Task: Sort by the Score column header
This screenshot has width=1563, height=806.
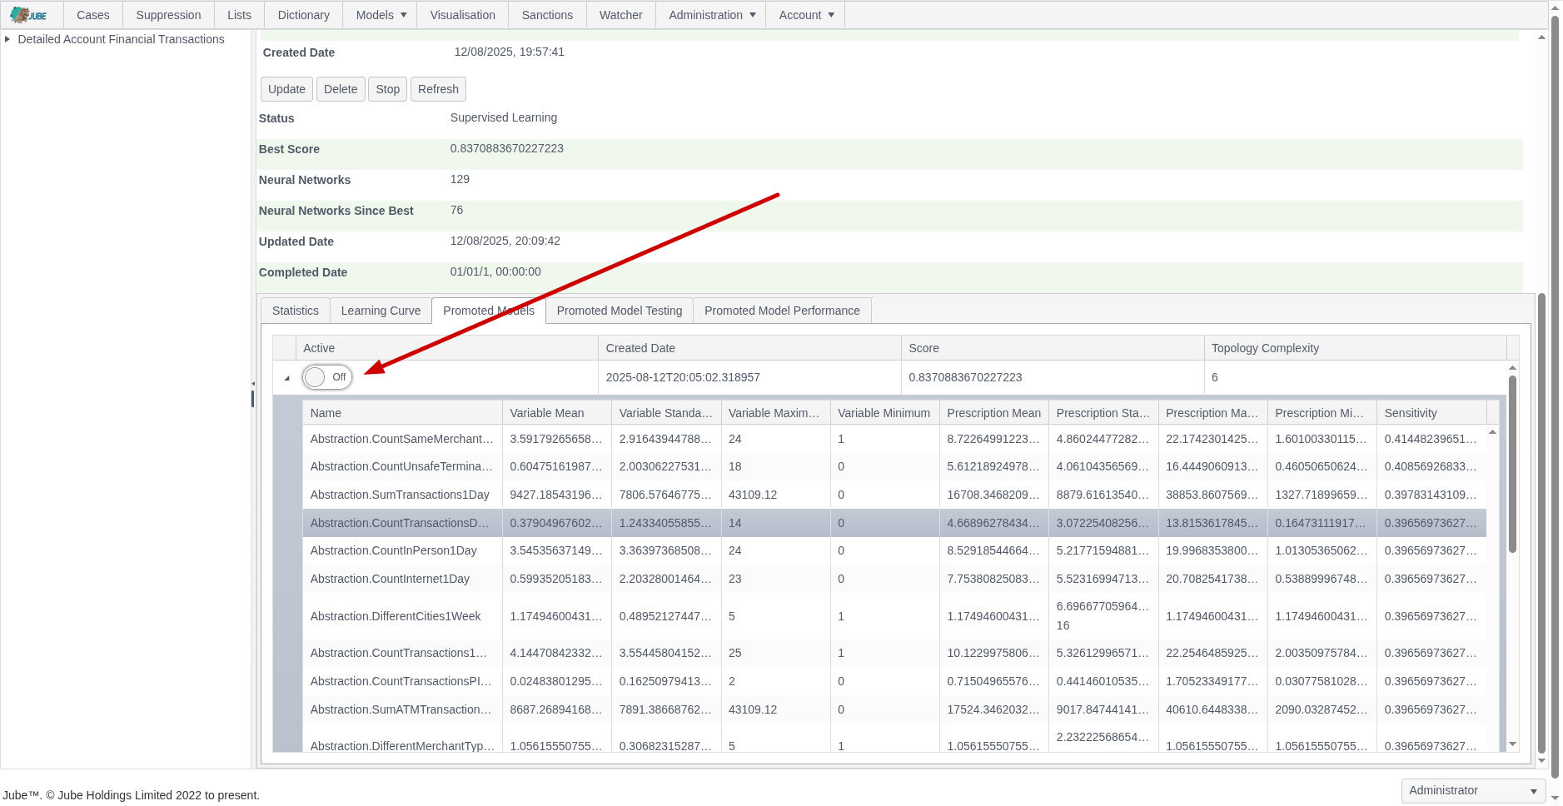Action: (1053, 348)
